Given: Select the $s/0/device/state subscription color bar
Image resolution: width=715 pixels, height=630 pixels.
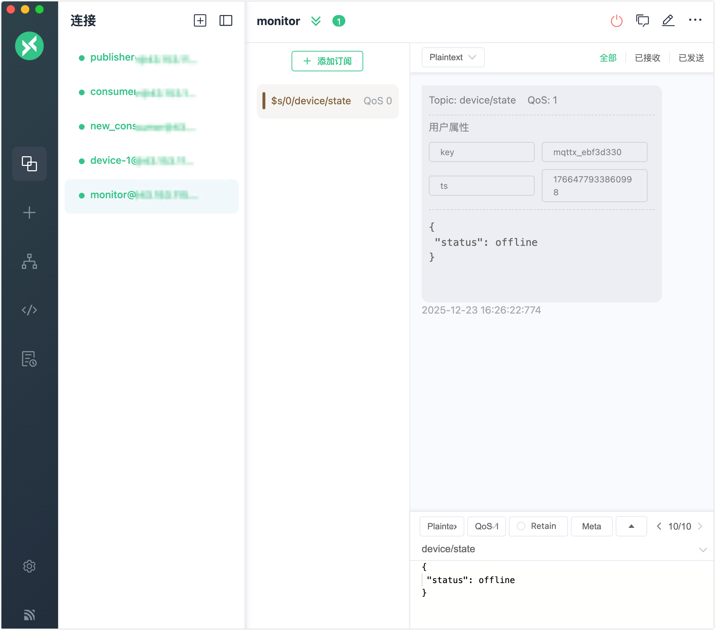Looking at the screenshot, I should pos(264,101).
